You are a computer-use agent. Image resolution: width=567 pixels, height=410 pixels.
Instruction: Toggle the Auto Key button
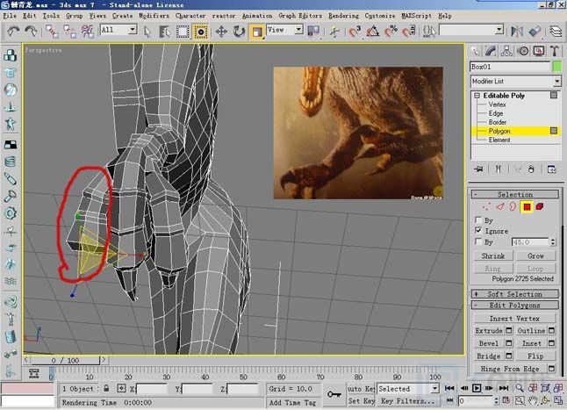(361, 389)
